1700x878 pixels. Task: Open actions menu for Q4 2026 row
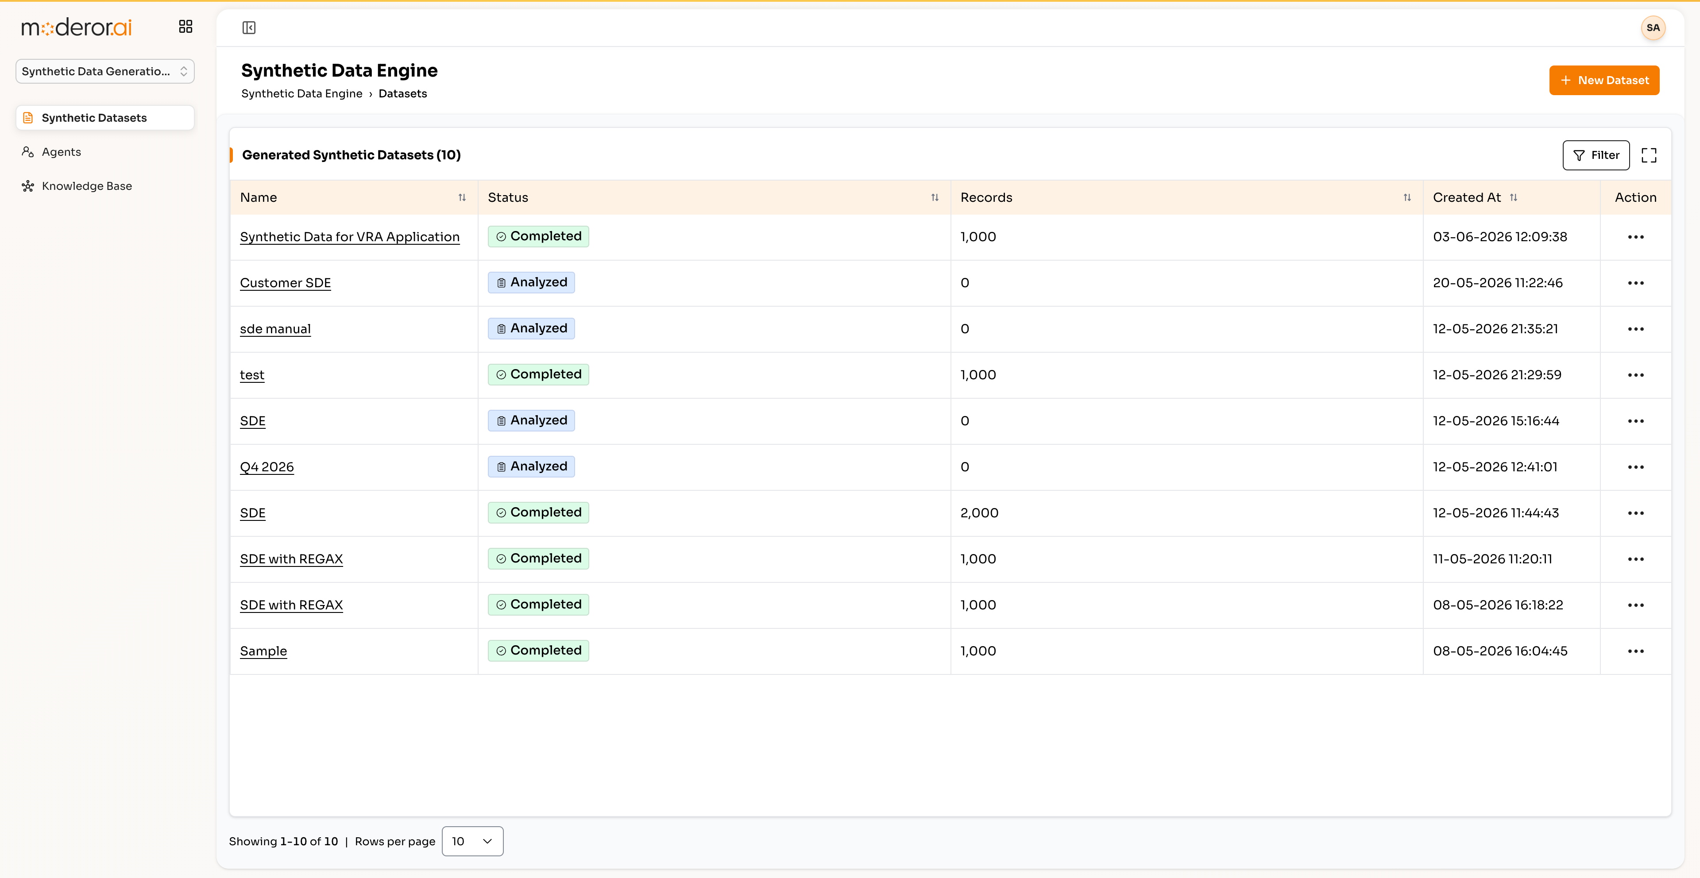click(1635, 467)
